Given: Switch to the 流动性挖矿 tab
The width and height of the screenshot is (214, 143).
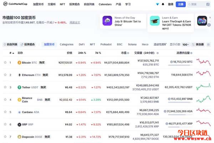Looking at the screenshot, I should (x=160, y=45).
